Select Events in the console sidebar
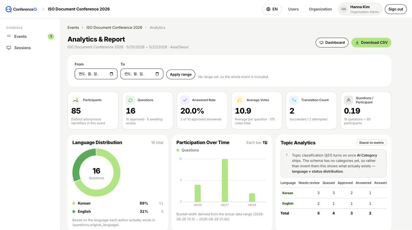This screenshot has height=230, width=412. coord(30,37)
